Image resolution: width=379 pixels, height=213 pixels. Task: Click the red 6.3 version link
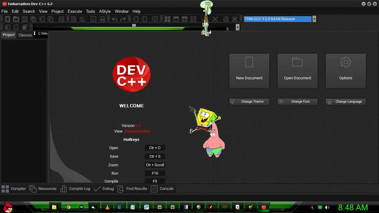pos(138,126)
